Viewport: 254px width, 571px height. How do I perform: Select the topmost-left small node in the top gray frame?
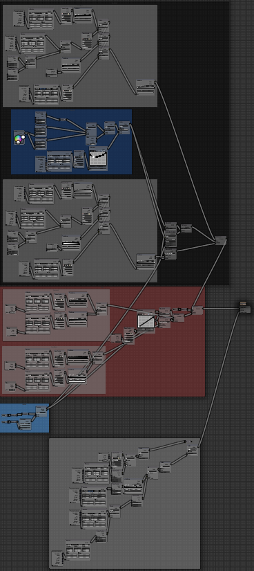tap(19, 18)
